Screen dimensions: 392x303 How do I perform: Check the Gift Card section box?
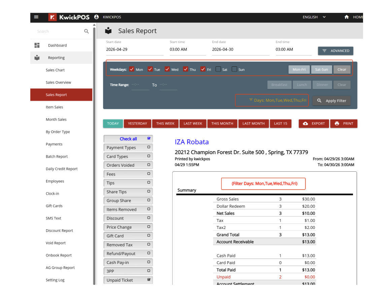[149, 236]
